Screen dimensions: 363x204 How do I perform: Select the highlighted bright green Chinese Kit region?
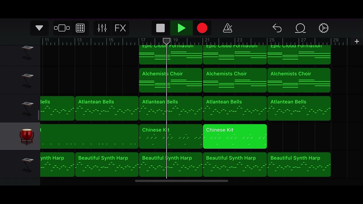(x=235, y=136)
